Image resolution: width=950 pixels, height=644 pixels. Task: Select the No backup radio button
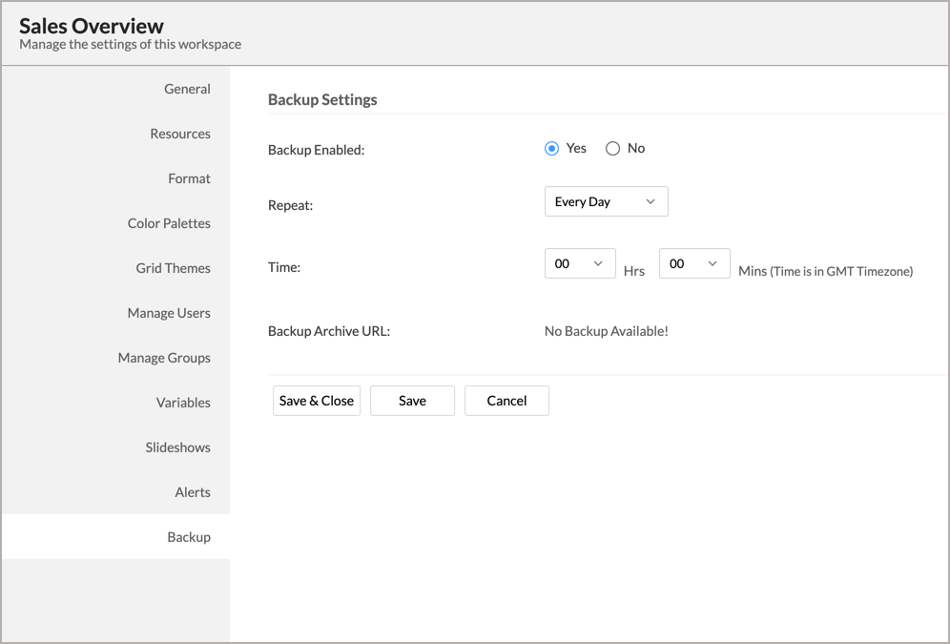tap(612, 149)
